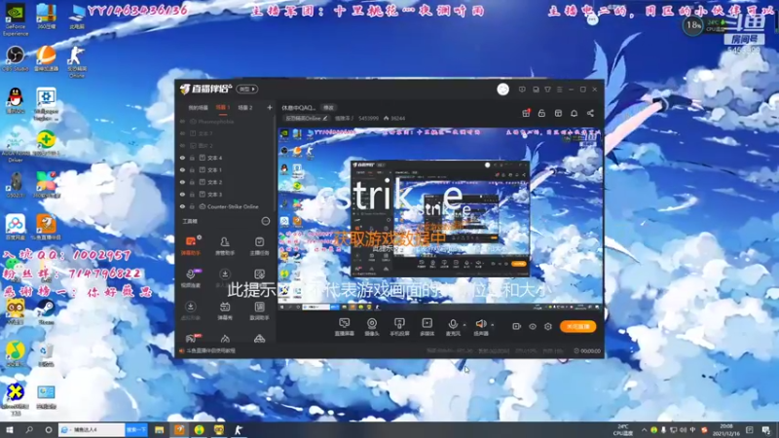Open Counter-Strike Online taskbar icon
The height and width of the screenshot is (438, 779).
[239, 430]
